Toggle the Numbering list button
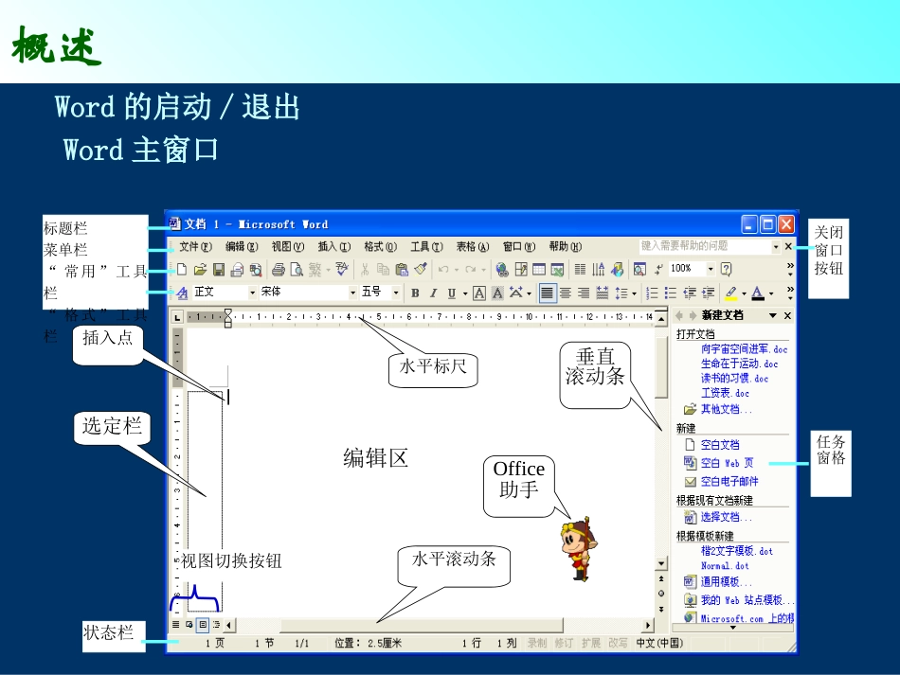This screenshot has height=675, width=900. coord(652,293)
